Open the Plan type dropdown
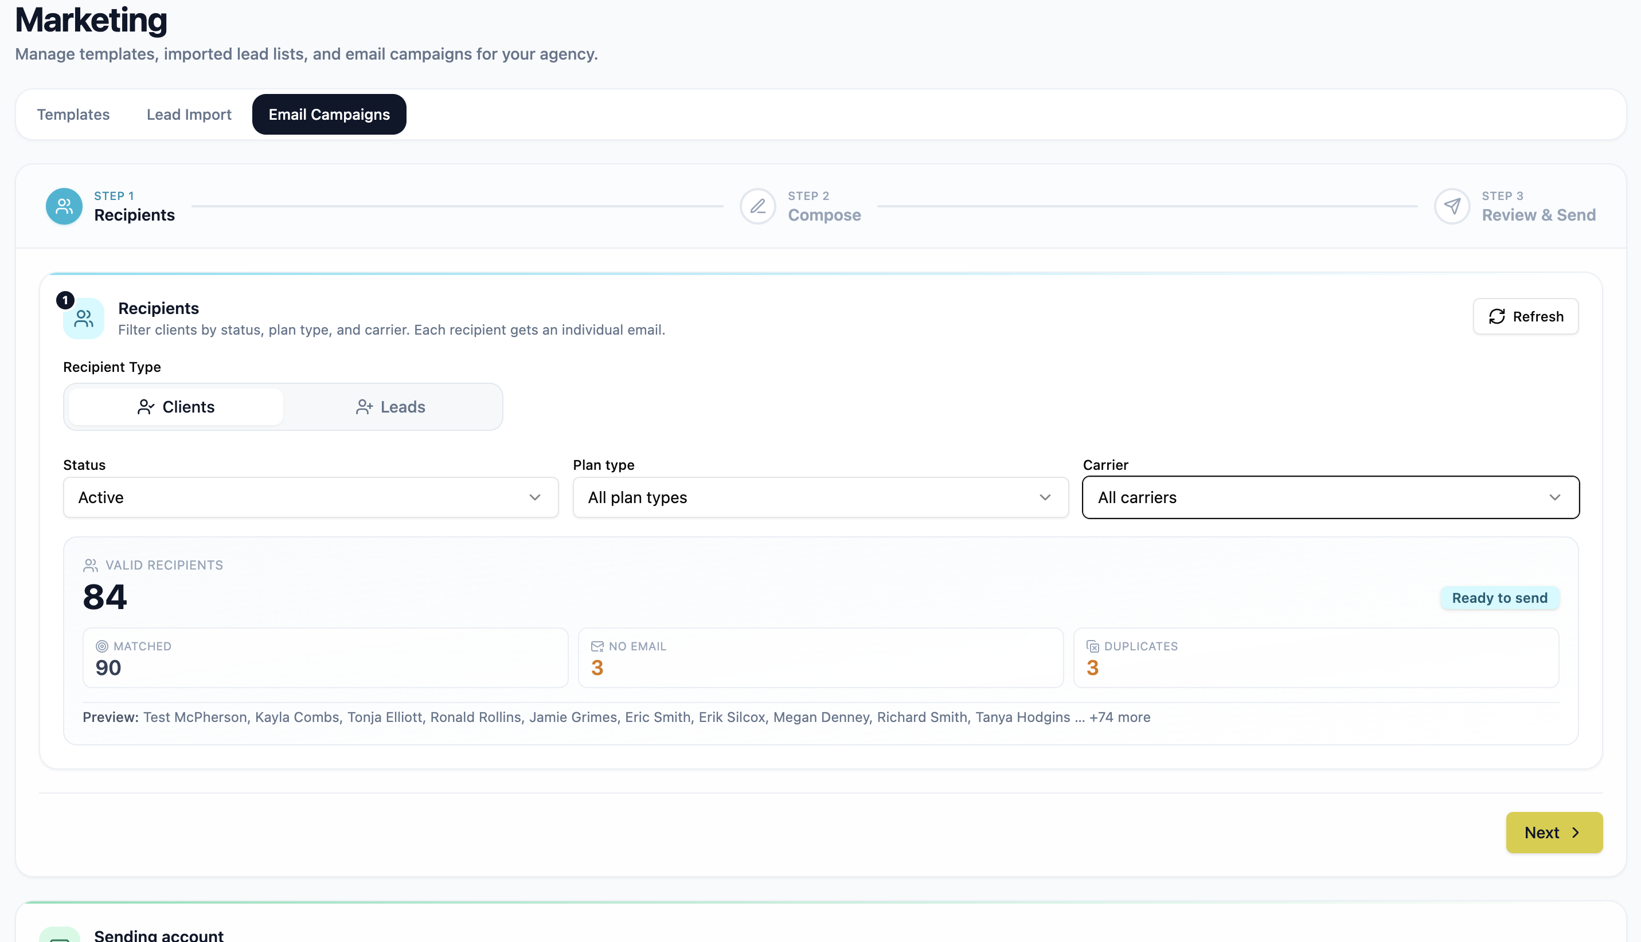1641x942 pixels. [x=820, y=497]
